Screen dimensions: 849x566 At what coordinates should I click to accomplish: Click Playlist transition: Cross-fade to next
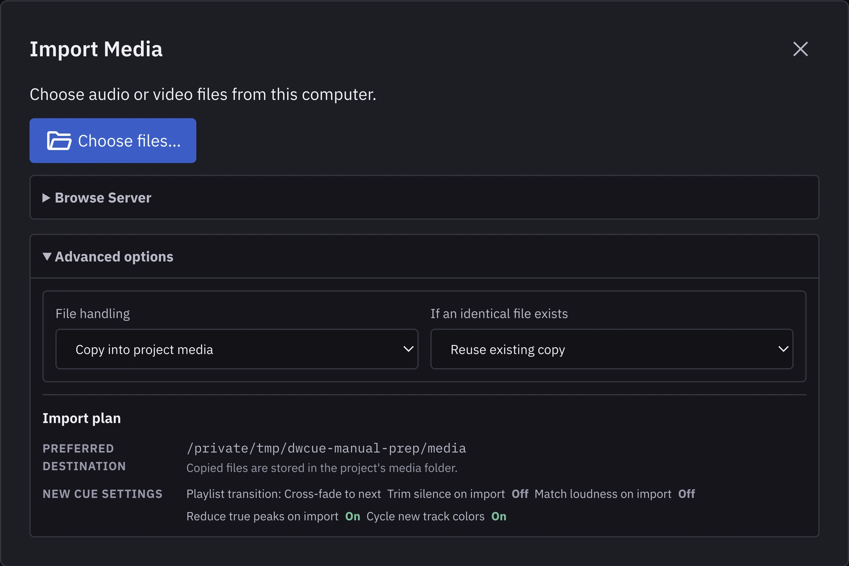click(283, 494)
